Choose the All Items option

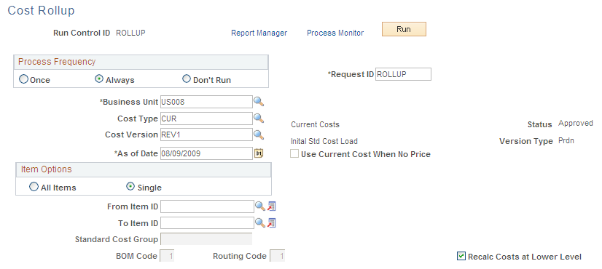[34, 187]
